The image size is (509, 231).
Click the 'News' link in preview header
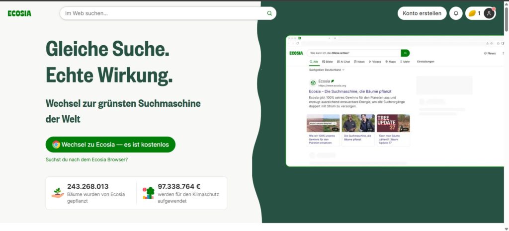click(x=490, y=53)
